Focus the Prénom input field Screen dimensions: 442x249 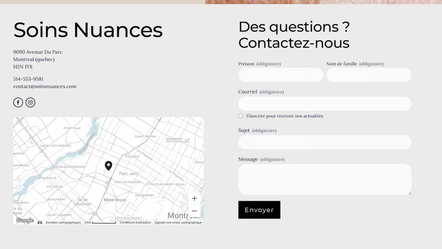[x=281, y=75]
